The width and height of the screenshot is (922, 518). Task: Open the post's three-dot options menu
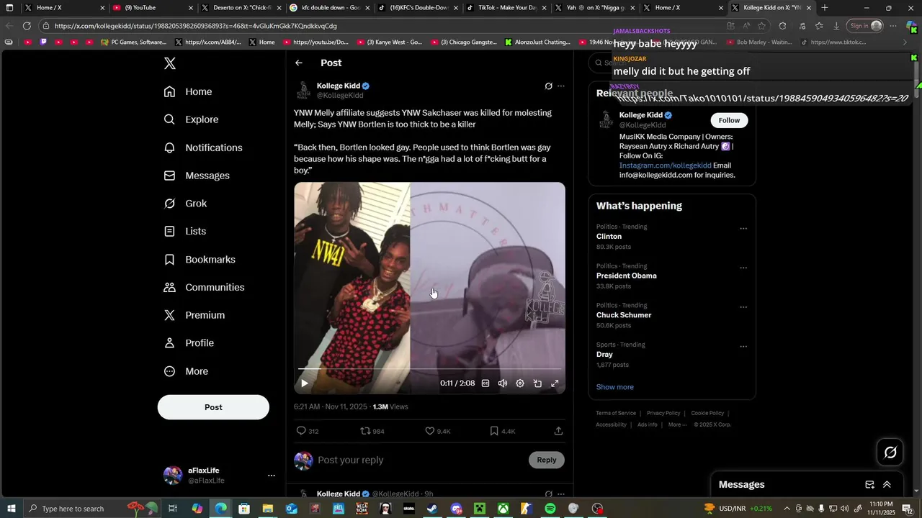[x=561, y=86]
